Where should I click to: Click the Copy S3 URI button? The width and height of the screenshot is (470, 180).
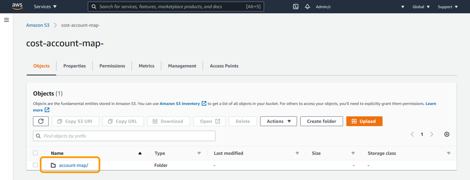[75, 121]
